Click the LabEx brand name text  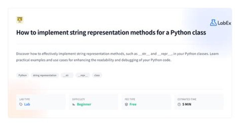[x=224, y=23]
